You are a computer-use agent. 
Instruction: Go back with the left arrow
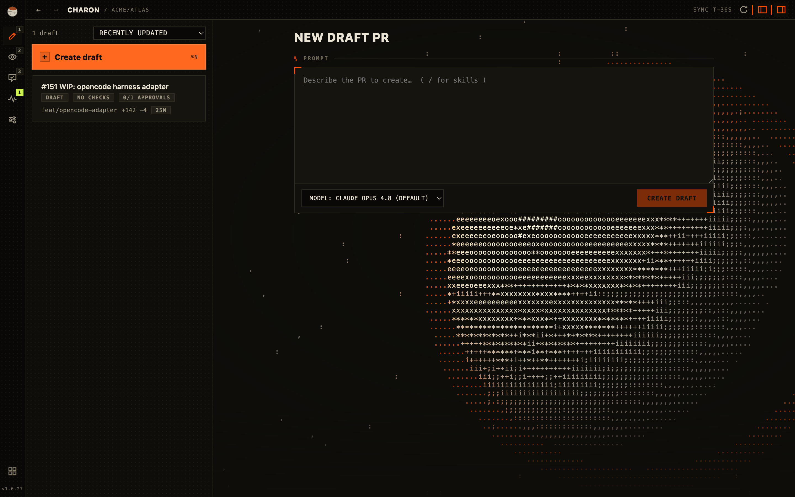tap(38, 10)
